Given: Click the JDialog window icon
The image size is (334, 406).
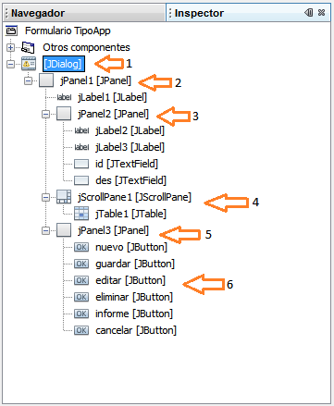Looking at the screenshot, I should click(x=29, y=64).
